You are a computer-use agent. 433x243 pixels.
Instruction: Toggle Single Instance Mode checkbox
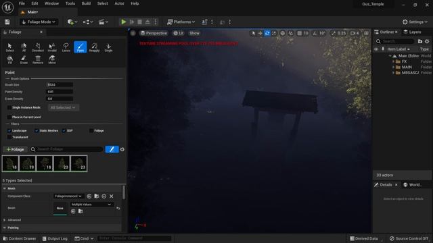9,107
